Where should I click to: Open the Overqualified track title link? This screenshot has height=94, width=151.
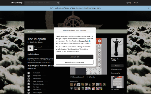pyautogui.click(x=37, y=76)
